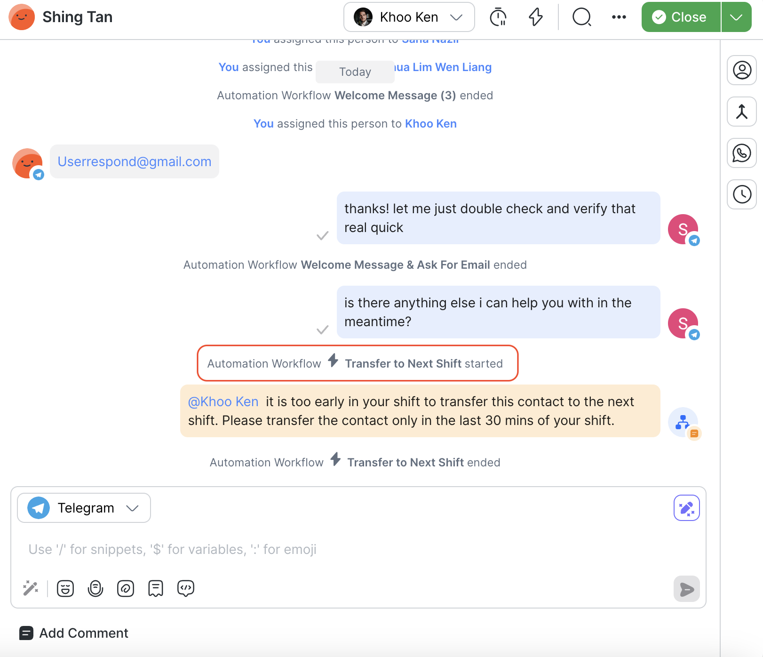The width and height of the screenshot is (763, 657).
Task: Open contact details profile icon in sidebar
Action: coord(741,71)
